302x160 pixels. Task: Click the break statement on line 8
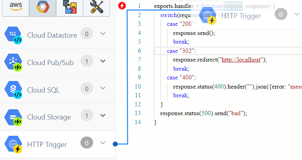click(181, 69)
